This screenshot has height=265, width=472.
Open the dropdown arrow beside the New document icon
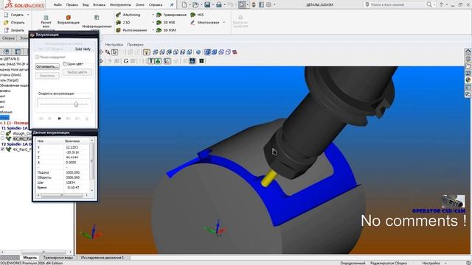tap(190, 5)
